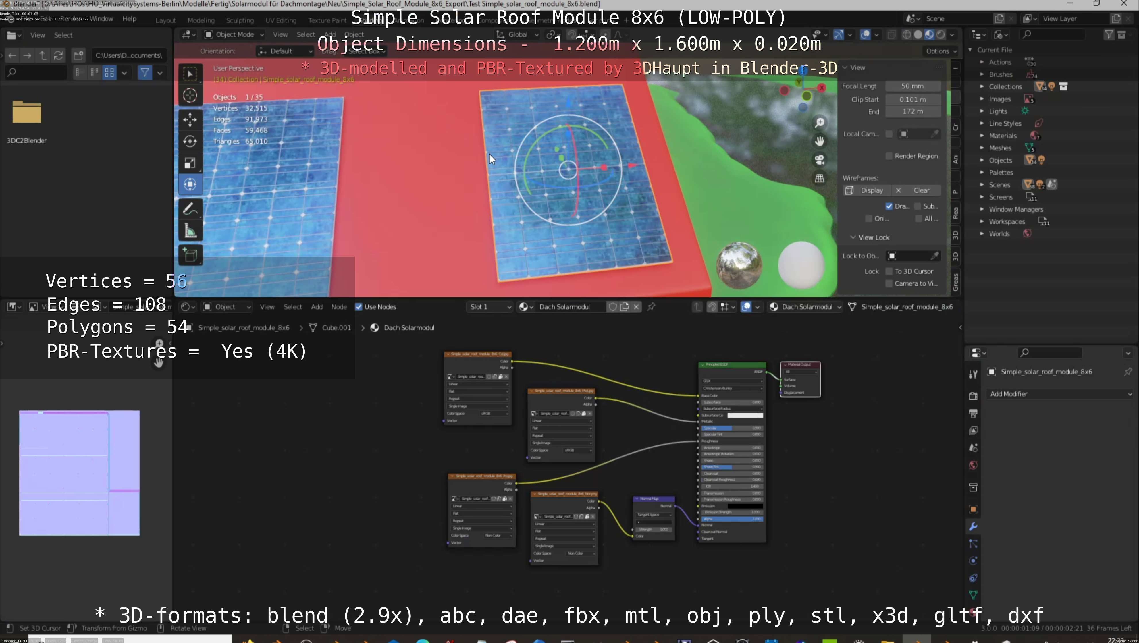Select the Annotate pencil tool
Image resolution: width=1139 pixels, height=643 pixels.
pyautogui.click(x=190, y=208)
